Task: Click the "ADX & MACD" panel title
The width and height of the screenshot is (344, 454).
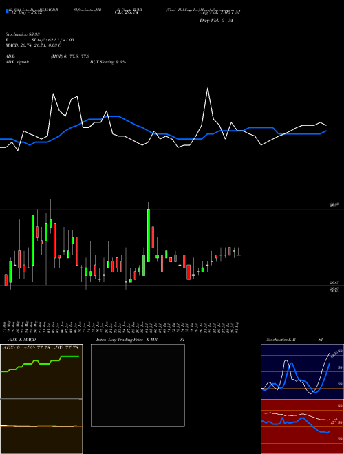Action: [x=22, y=340]
